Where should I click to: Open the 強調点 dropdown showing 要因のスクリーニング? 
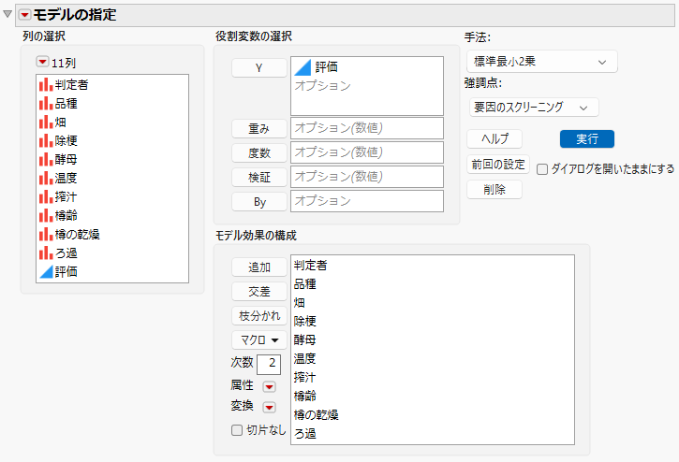pos(534,108)
